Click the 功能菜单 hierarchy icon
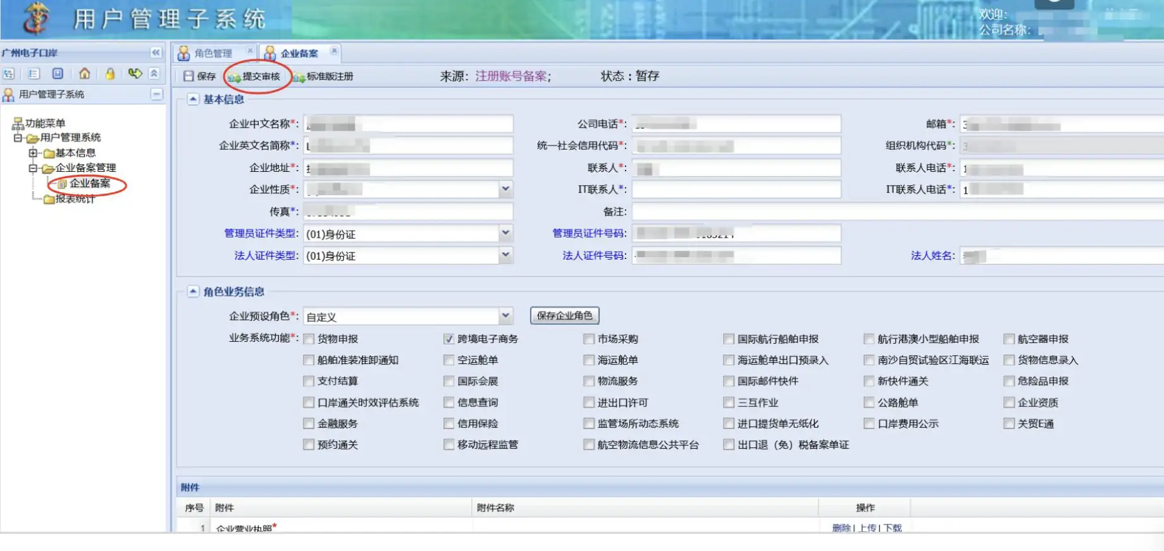1164x551 pixels. point(18,123)
